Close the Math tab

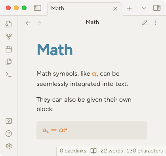[x=115, y=9]
